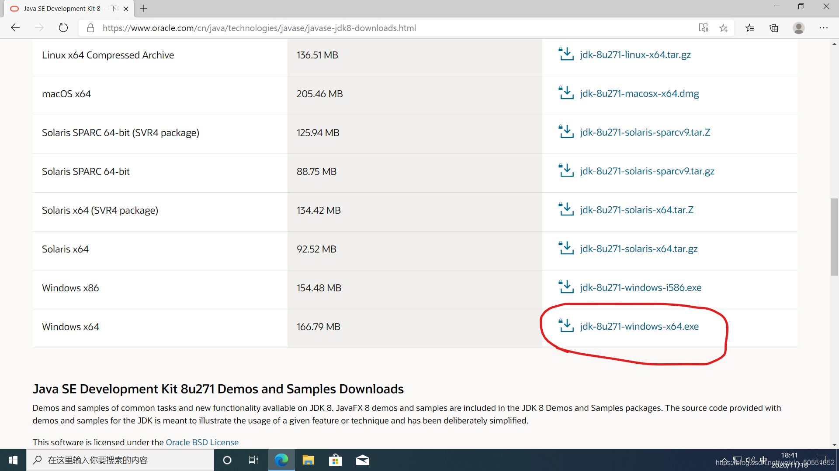This screenshot has width=839, height=471.
Task: Open Task View on the taskbar
Action: point(253,460)
